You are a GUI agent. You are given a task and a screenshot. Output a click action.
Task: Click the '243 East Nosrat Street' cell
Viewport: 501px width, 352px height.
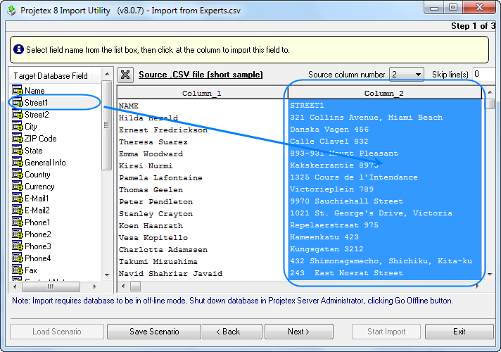(347, 273)
